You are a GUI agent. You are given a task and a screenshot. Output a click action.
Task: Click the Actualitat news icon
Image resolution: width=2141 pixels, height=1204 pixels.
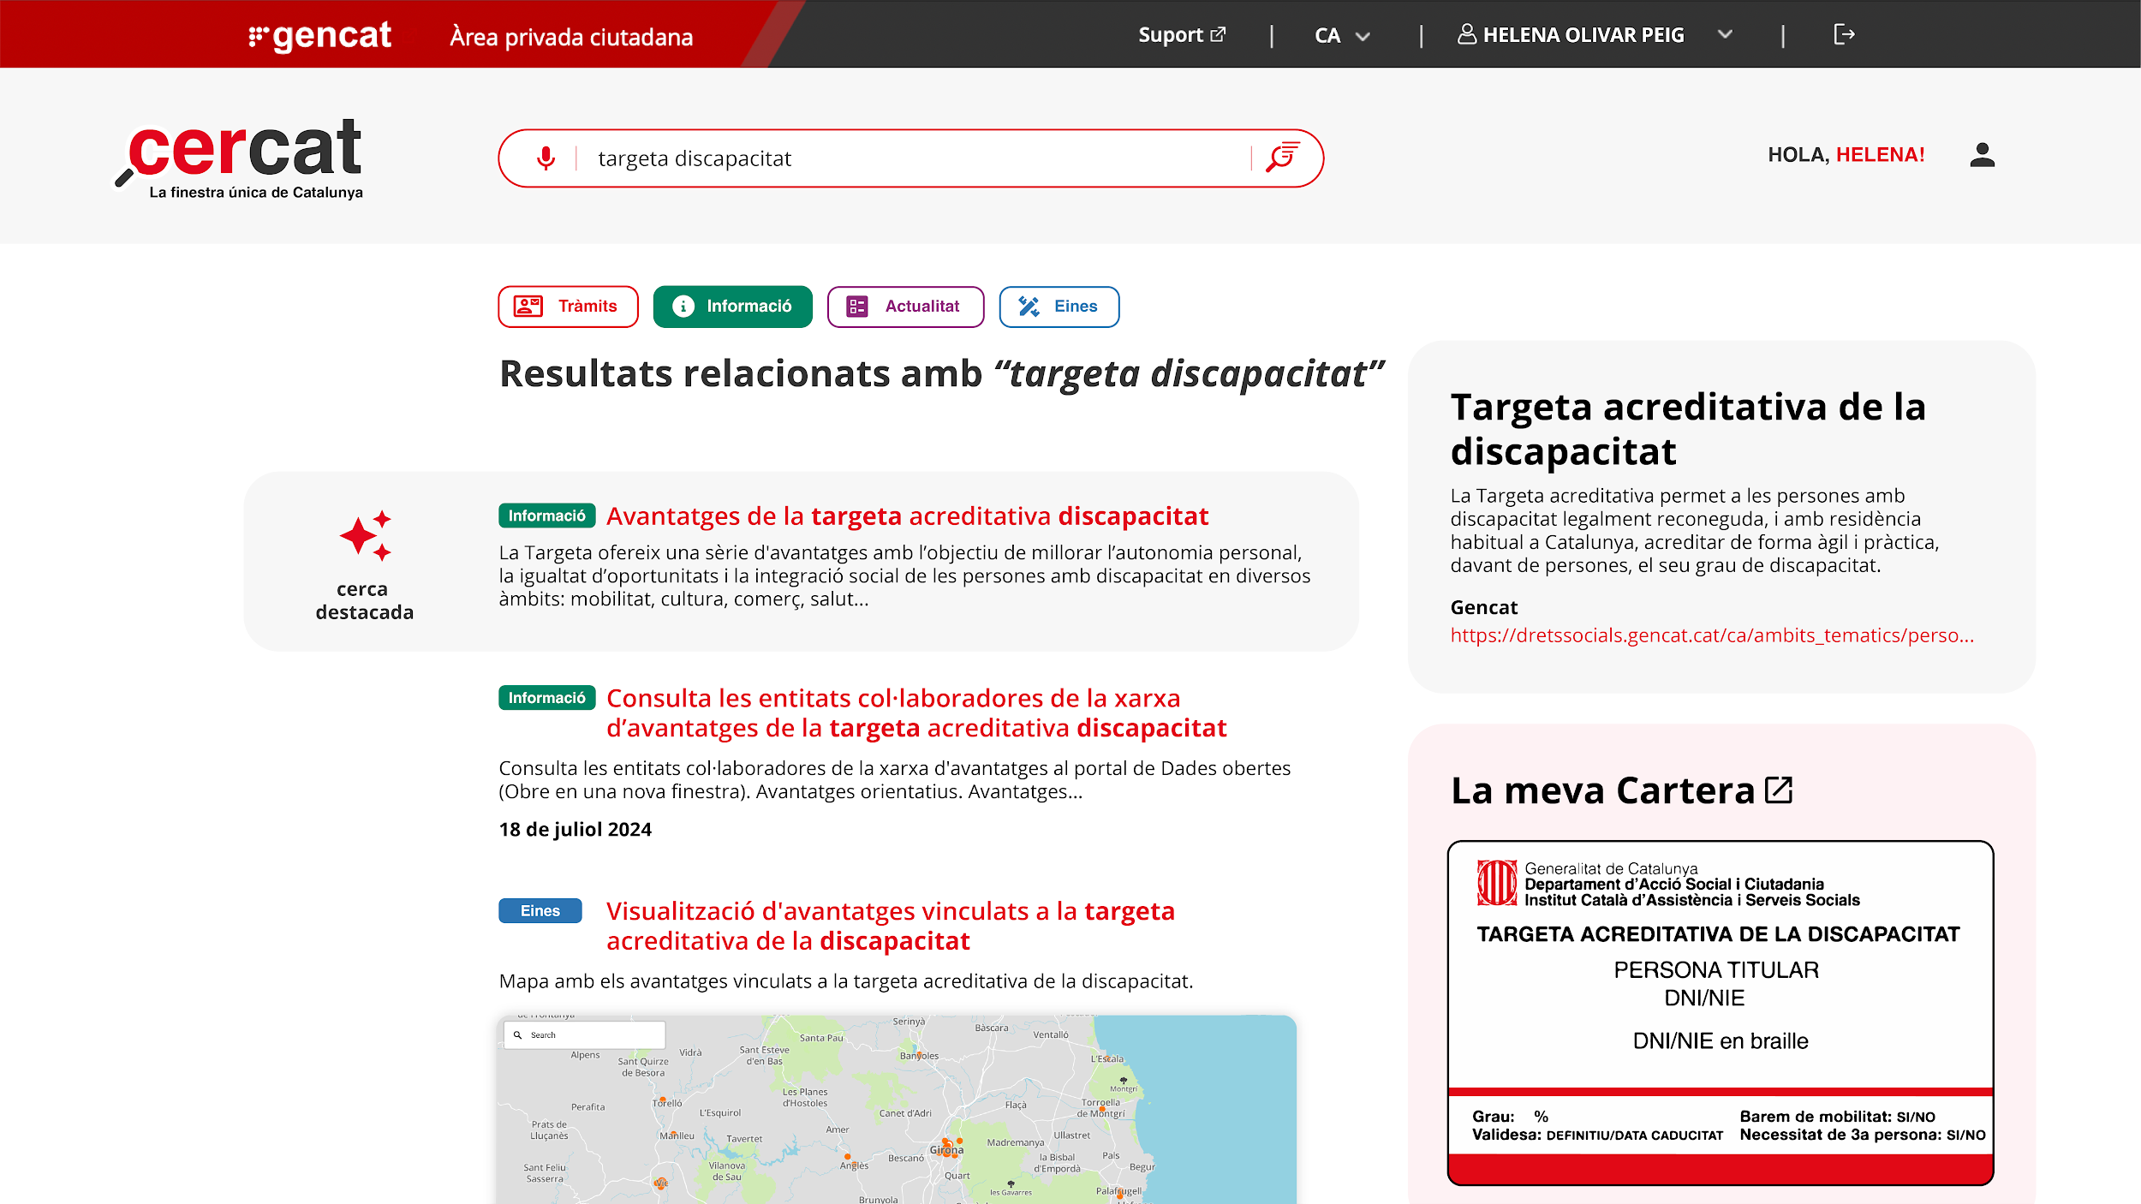(x=856, y=306)
